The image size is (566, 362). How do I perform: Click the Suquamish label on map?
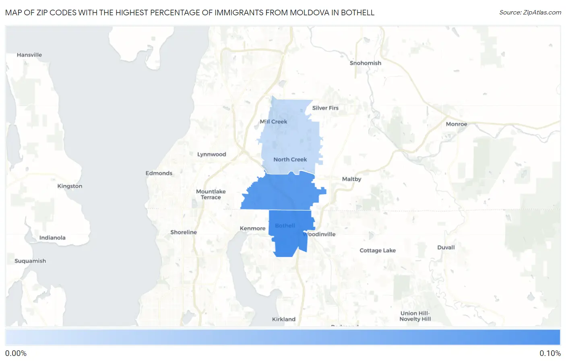click(30, 261)
